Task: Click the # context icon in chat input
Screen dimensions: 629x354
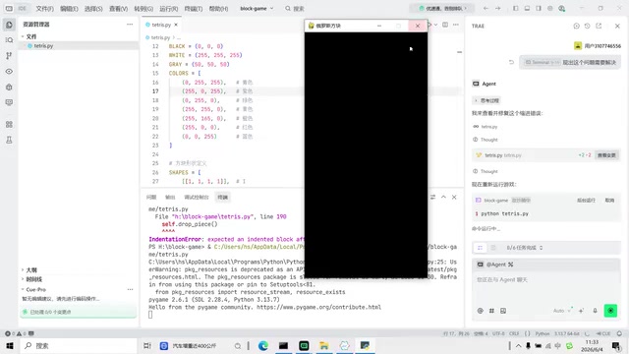Action: click(491, 311)
